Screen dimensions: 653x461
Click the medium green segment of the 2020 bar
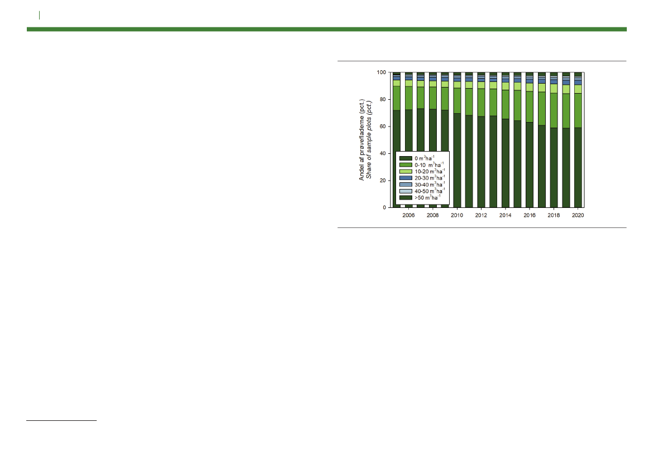[x=578, y=110]
